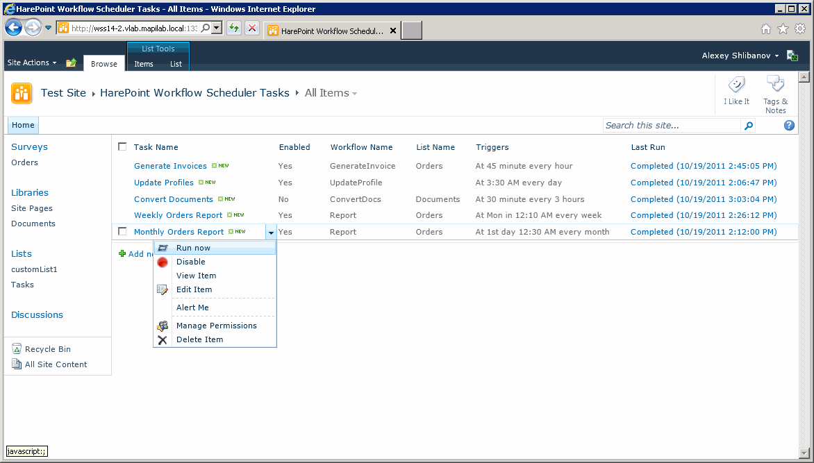
Task: Open the Documents library link in sidebar
Action: [33, 224]
